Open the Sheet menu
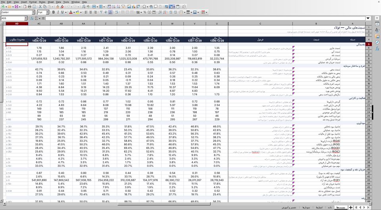 click(x=51, y=2)
